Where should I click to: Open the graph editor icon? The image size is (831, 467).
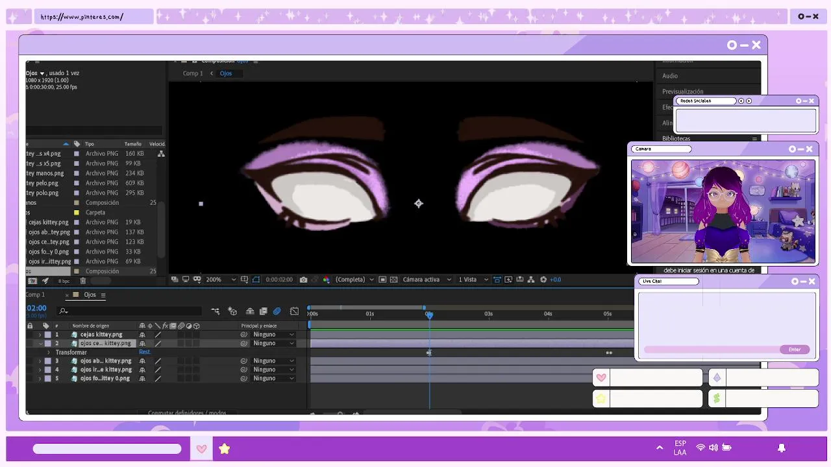[294, 311]
